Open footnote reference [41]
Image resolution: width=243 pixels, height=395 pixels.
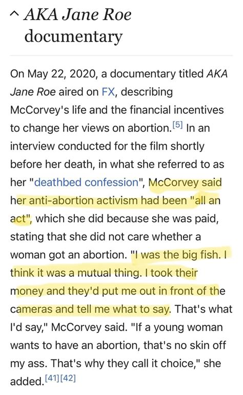coord(52,378)
